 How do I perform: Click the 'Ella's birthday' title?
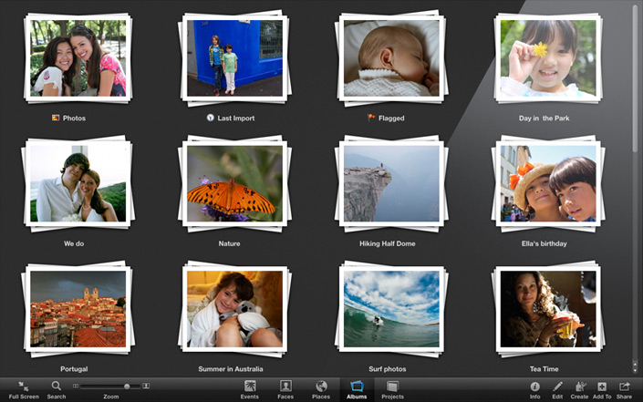[544, 243]
